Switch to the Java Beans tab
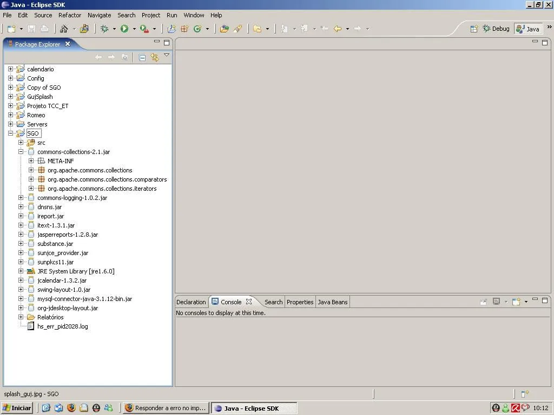 tap(333, 302)
